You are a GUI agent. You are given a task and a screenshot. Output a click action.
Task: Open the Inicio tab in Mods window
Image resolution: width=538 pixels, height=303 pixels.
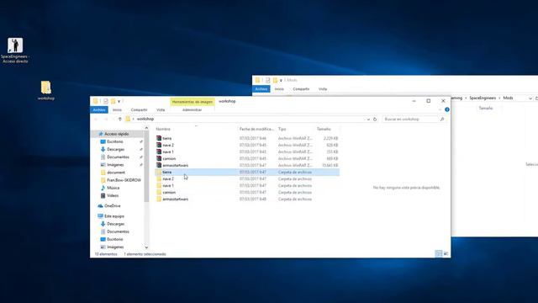click(x=279, y=88)
